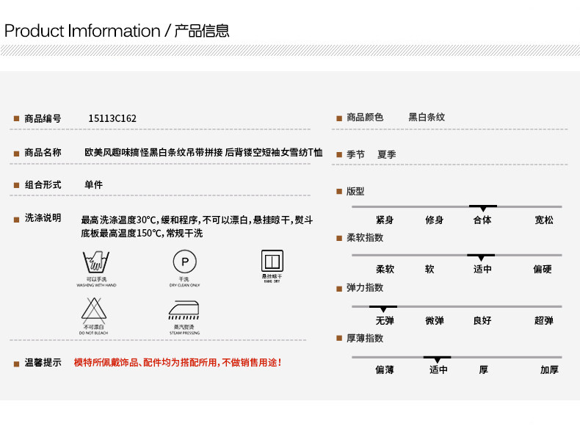Click the 版型 fit slider marker
The width and height of the screenshot is (580, 429).
coord(482,209)
